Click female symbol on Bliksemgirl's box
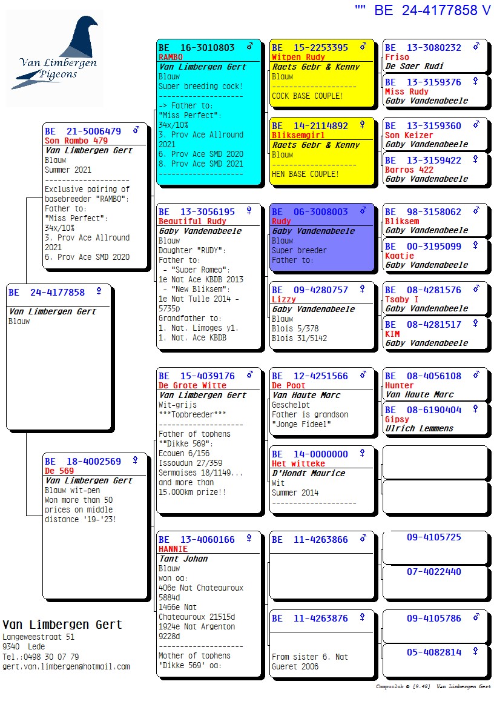This screenshot has height=710, width=494. pyautogui.click(x=362, y=125)
